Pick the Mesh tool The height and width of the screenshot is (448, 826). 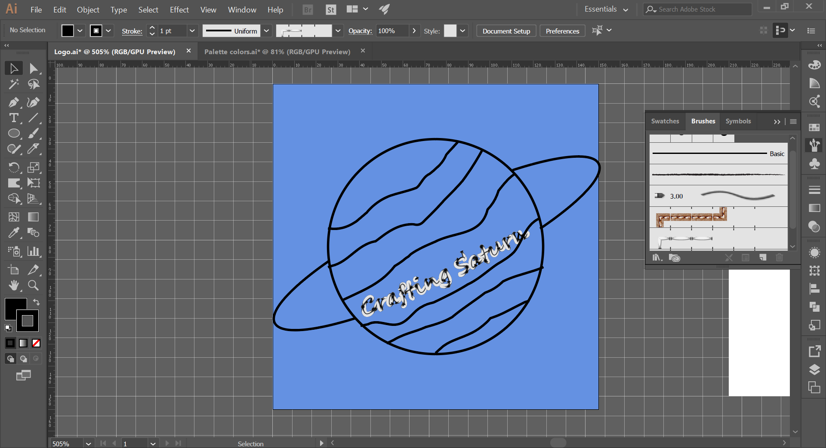pos(14,217)
